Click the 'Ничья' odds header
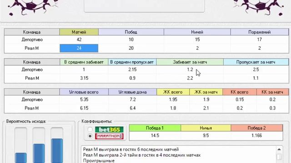291x163 pixels. (x=206, y=128)
